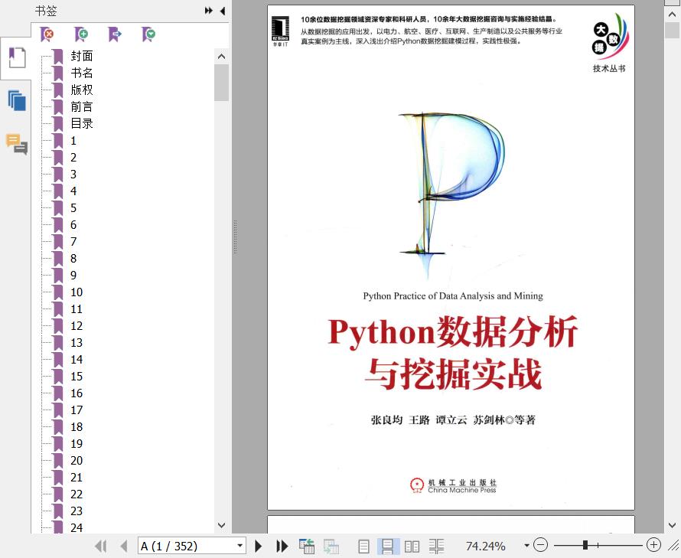The height and width of the screenshot is (558, 681).
Task: Select the 目录 bookmark
Action: click(82, 124)
